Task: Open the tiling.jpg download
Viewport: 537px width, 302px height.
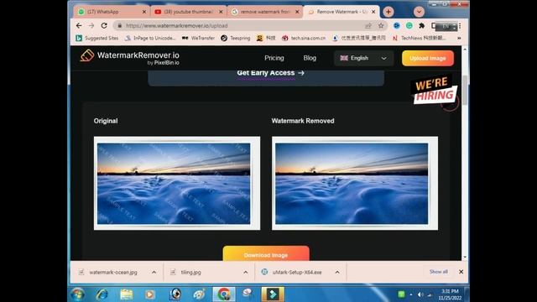Action: tap(190, 272)
